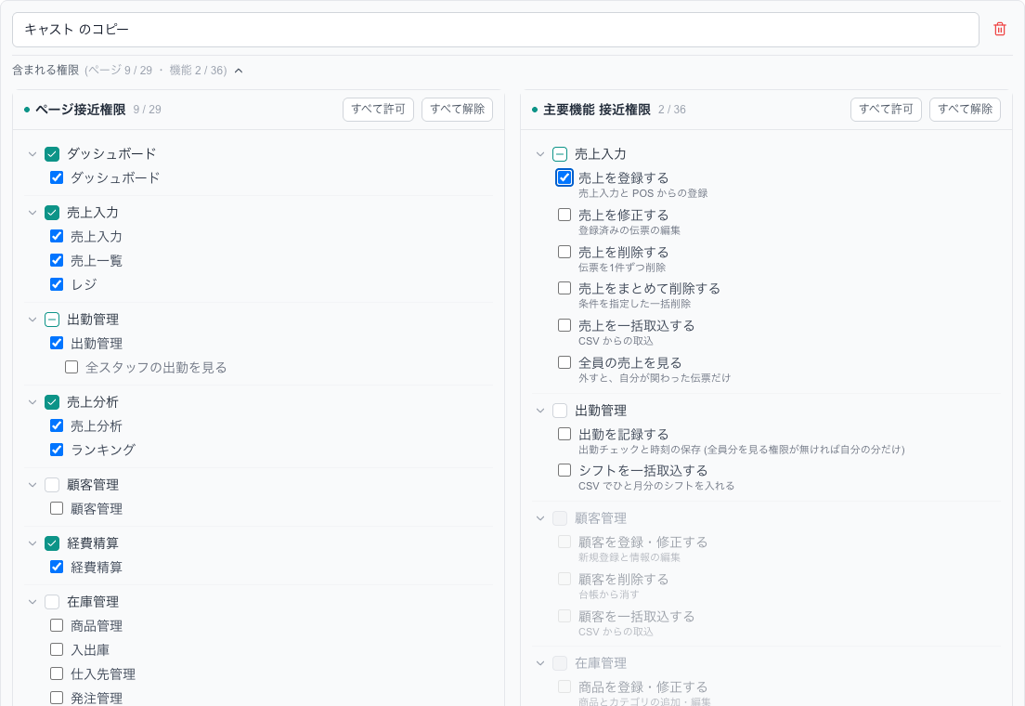Click the 商品を登録・修正する checkbox

coord(564,687)
